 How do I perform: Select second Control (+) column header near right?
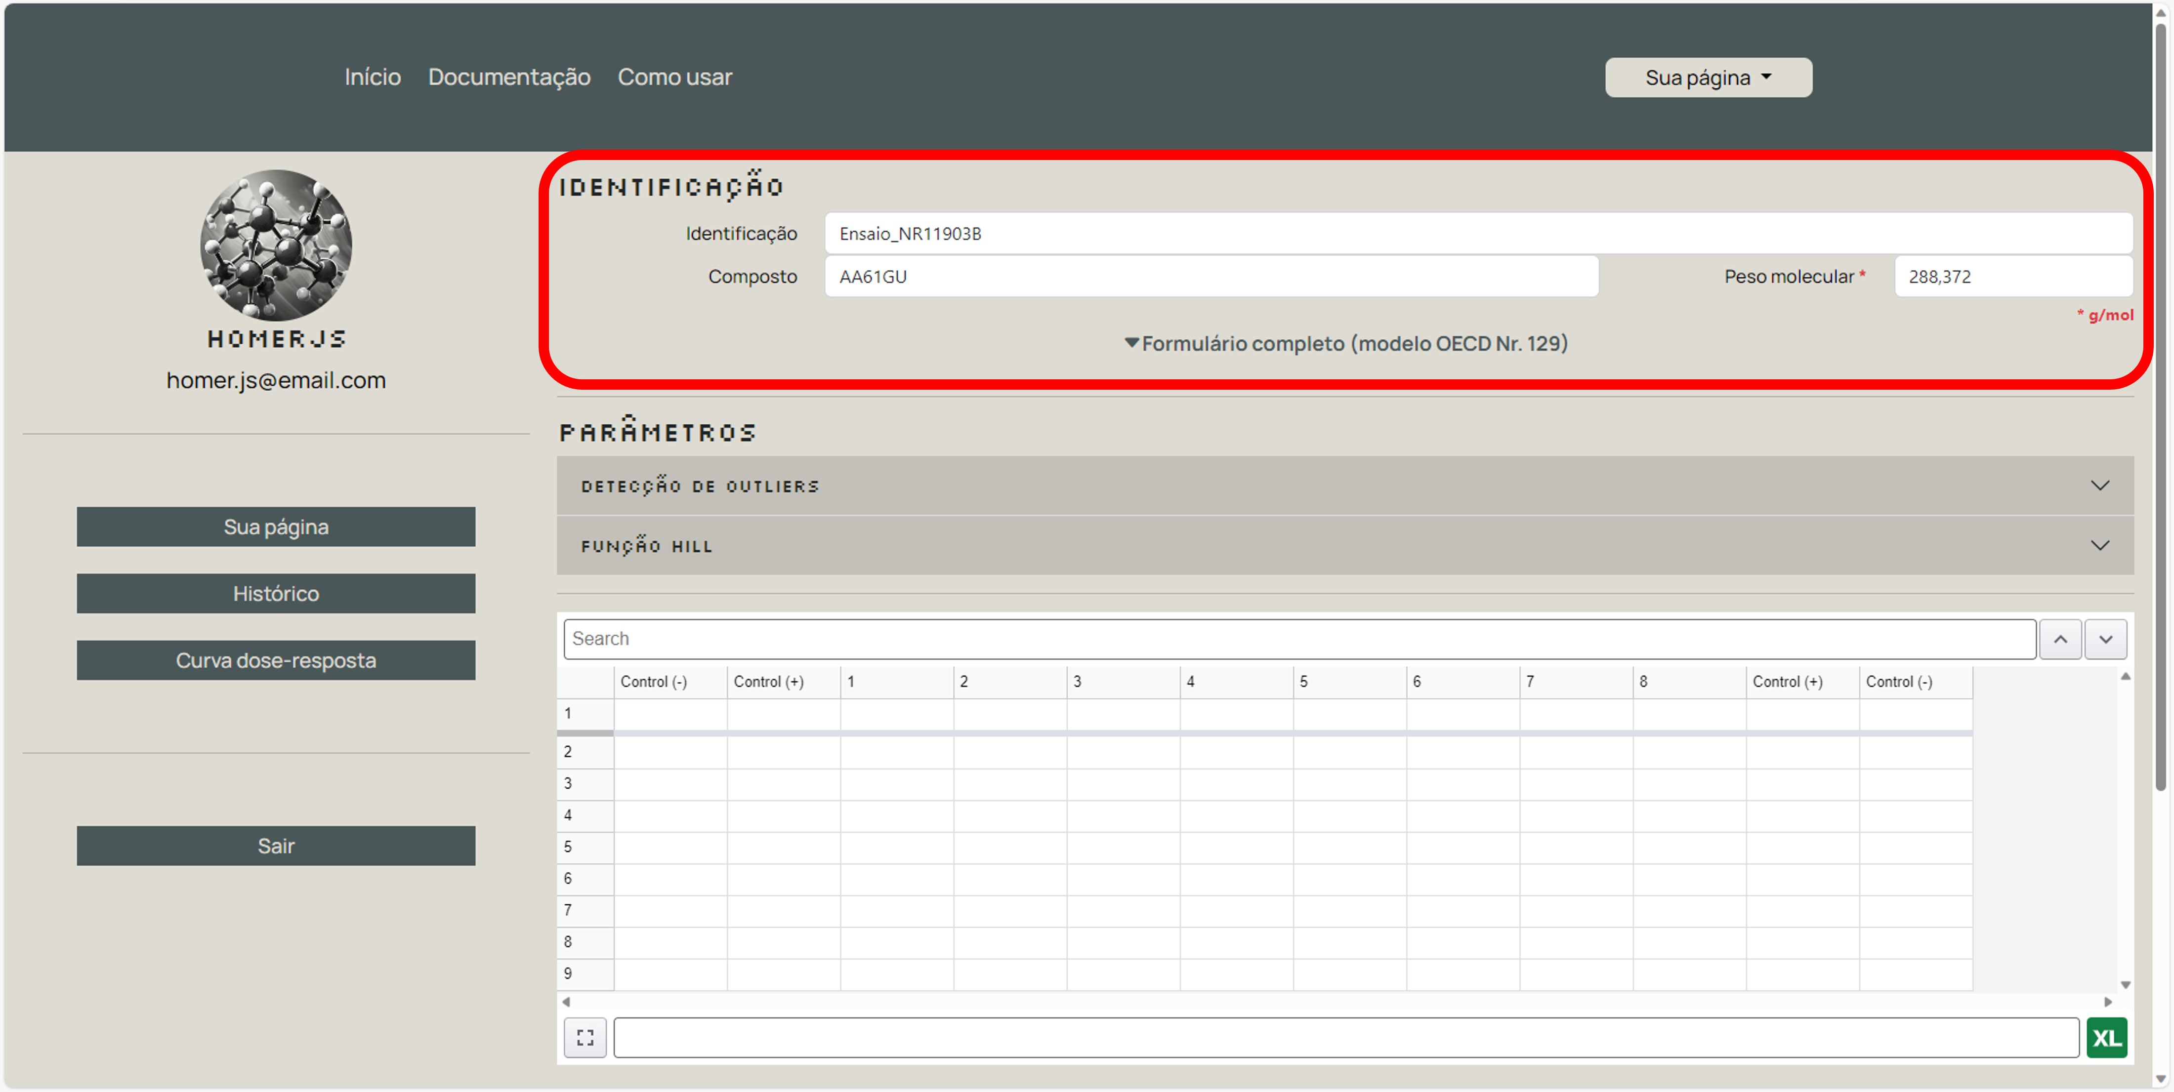1802,682
